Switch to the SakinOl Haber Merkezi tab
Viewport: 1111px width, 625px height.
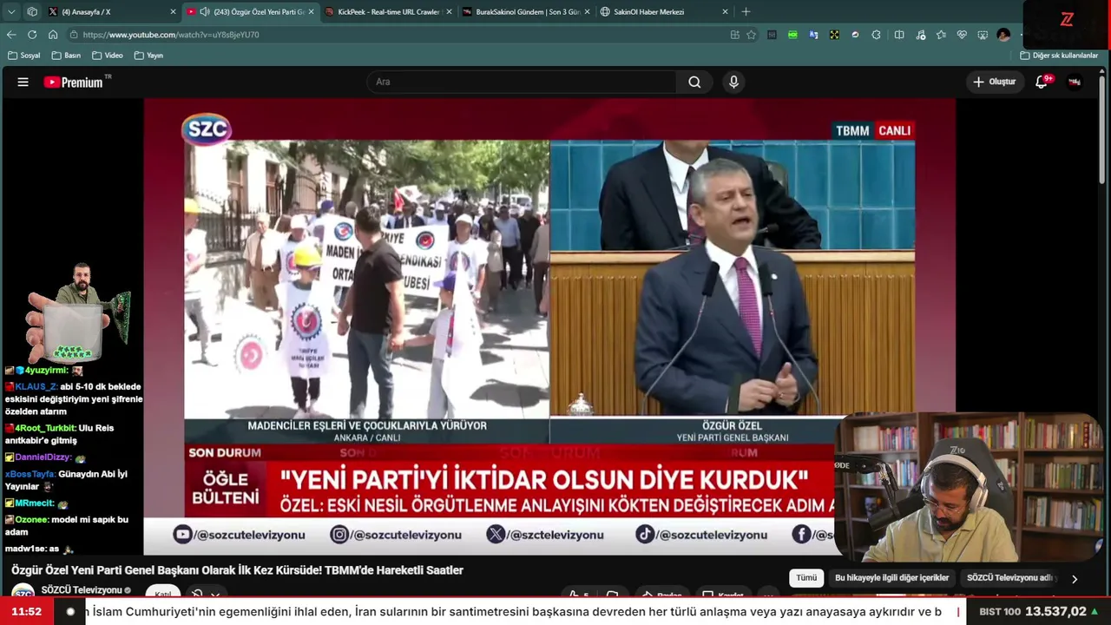(664, 12)
